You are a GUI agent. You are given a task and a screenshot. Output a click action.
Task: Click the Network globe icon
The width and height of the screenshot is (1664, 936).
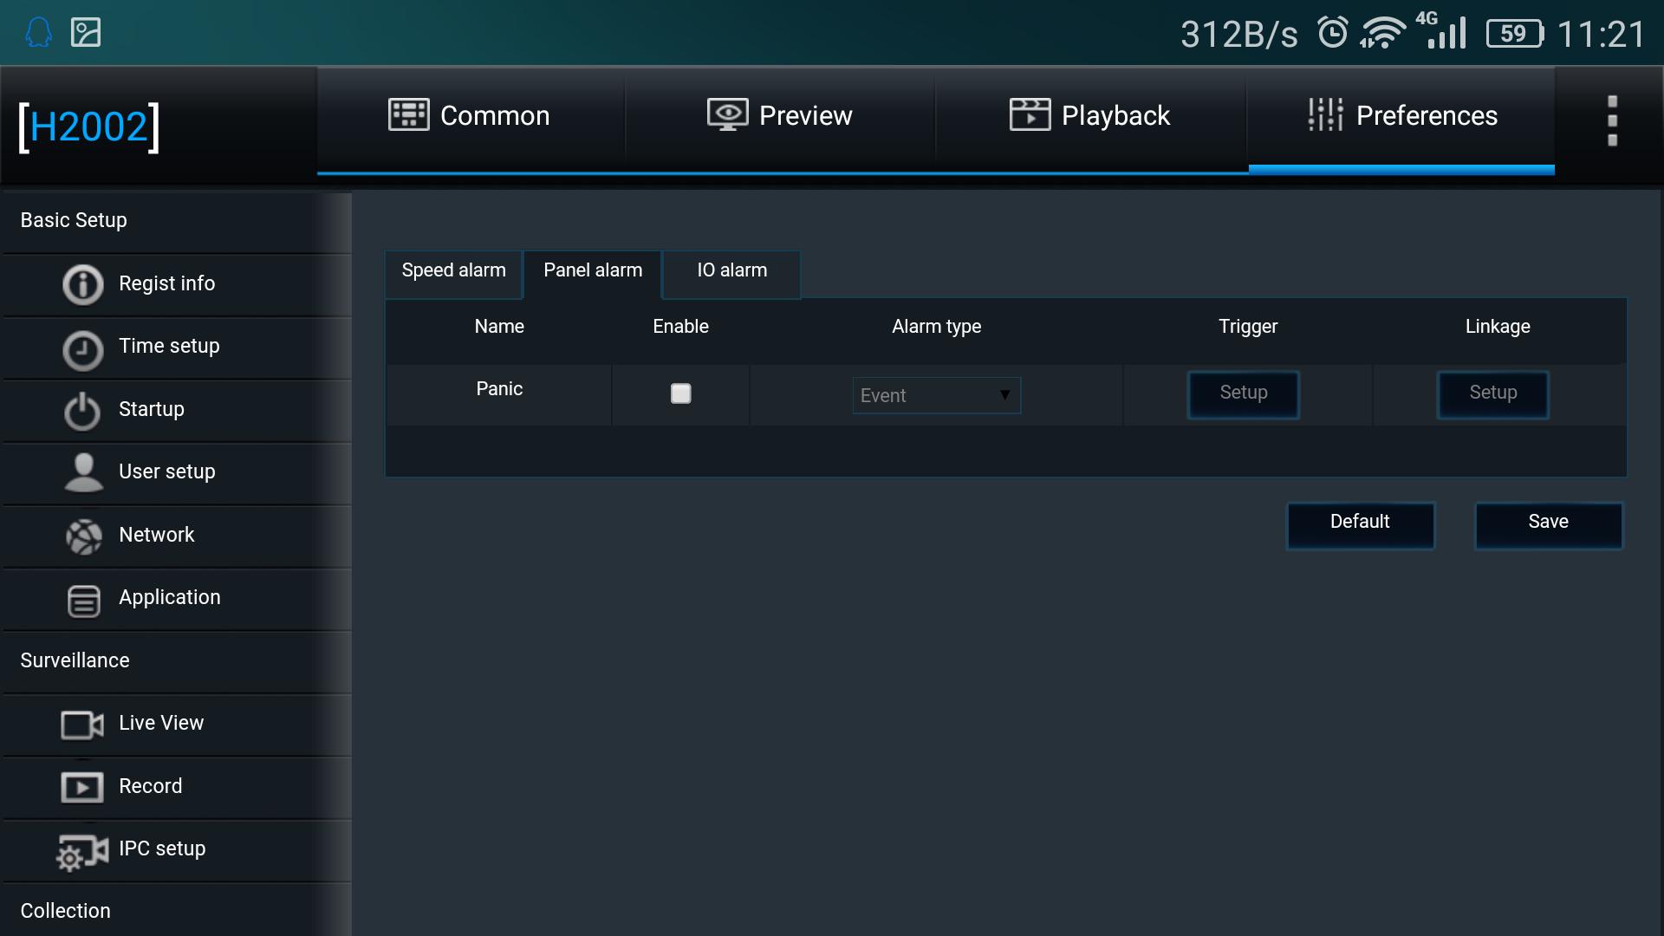pyautogui.click(x=83, y=536)
